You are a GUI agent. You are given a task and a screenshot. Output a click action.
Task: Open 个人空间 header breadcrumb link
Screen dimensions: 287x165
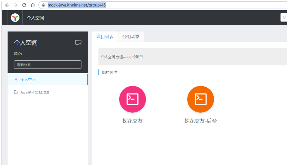pos(36,18)
